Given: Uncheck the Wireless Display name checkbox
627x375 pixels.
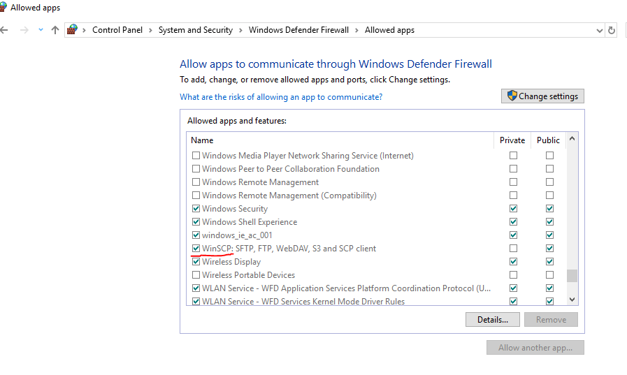Looking at the screenshot, I should tap(196, 262).
